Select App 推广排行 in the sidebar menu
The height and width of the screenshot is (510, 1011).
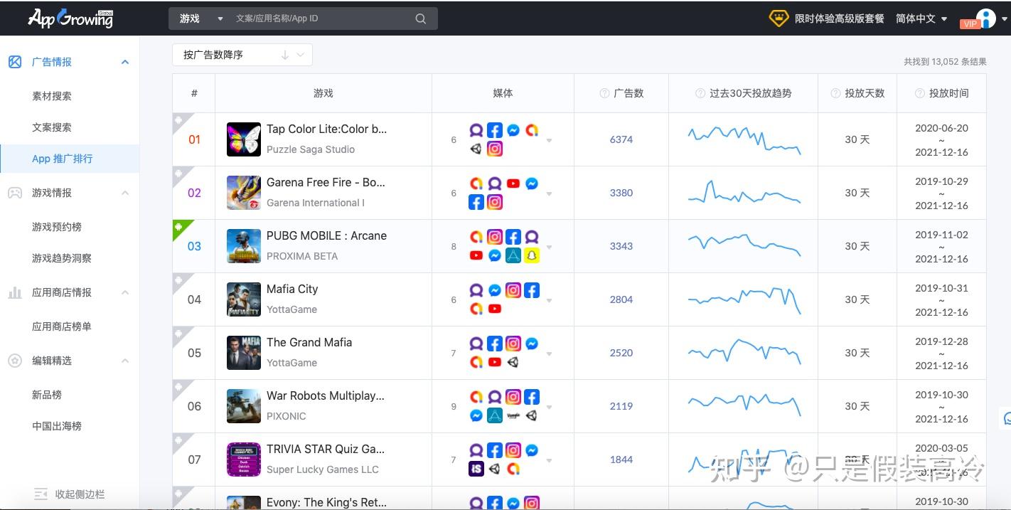coord(63,159)
